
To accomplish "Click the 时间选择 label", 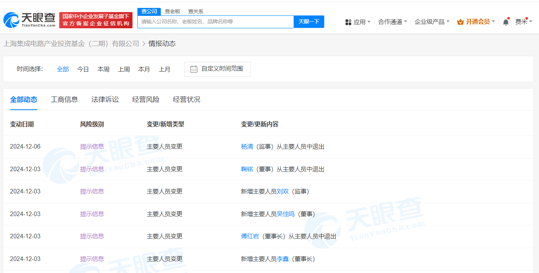I will pyautogui.click(x=30, y=69).
